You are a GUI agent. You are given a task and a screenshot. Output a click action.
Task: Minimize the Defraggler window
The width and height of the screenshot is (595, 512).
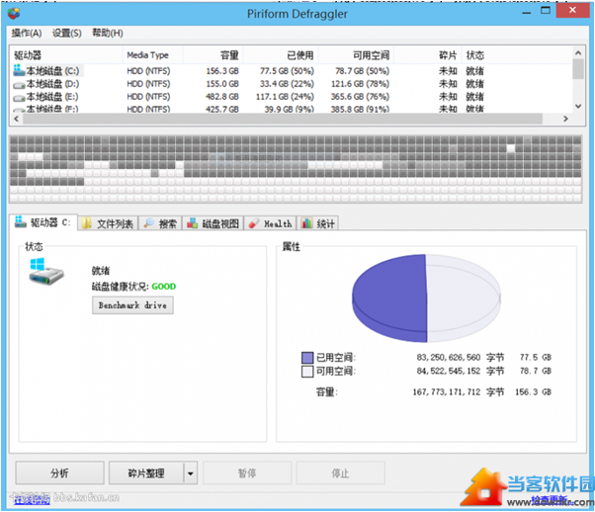[527, 12]
